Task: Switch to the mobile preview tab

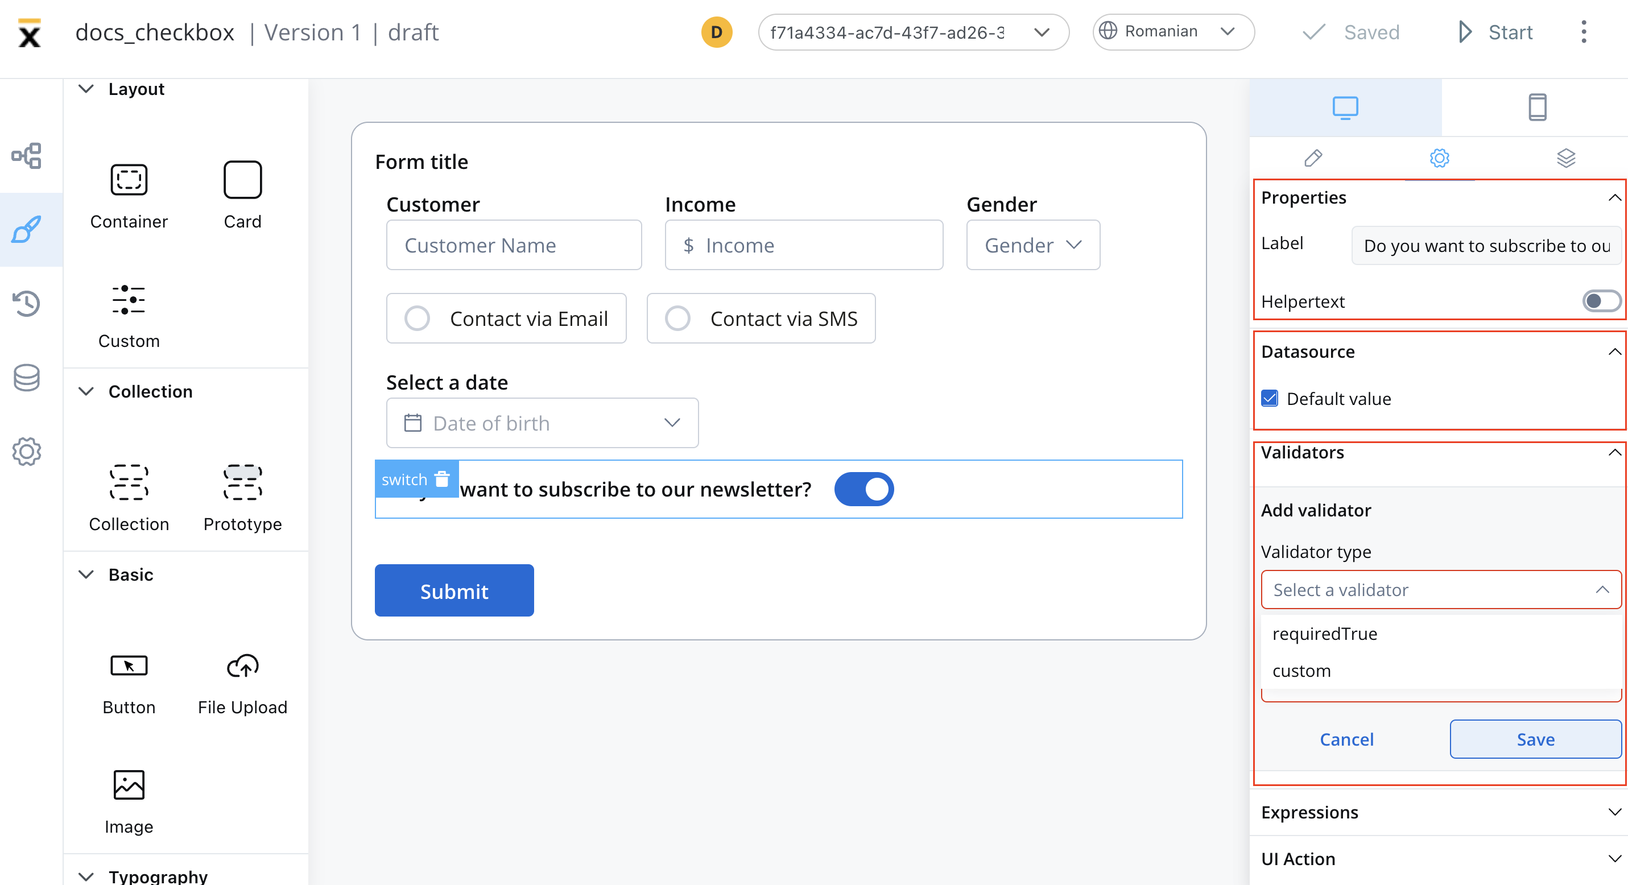Action: [1537, 107]
